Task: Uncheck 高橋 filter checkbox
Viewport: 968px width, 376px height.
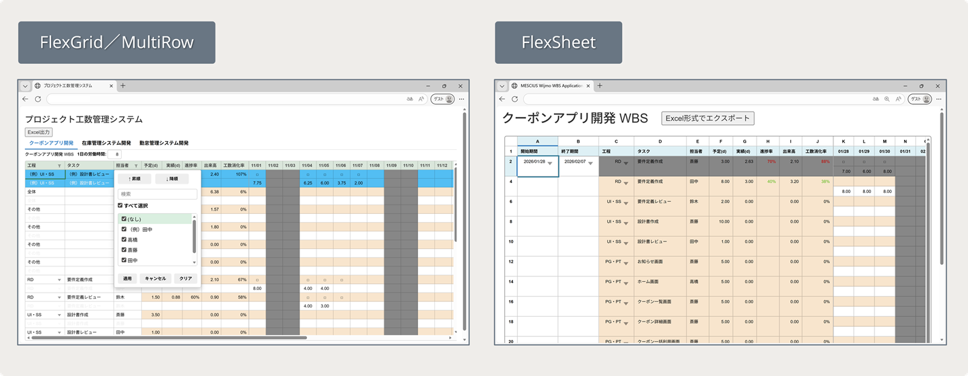Action: [x=124, y=239]
